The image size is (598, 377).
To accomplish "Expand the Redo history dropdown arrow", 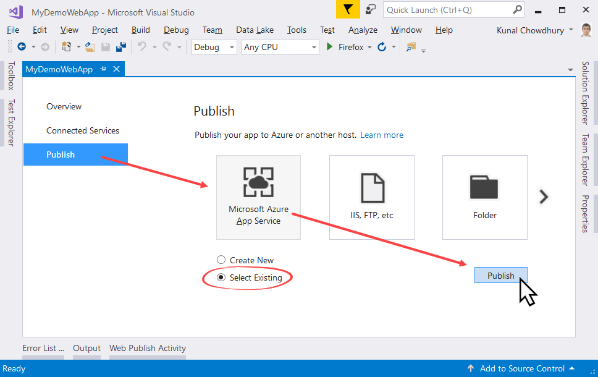I will coord(179,47).
